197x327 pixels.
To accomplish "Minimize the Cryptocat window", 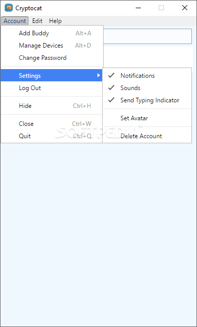I will coord(138,8).
